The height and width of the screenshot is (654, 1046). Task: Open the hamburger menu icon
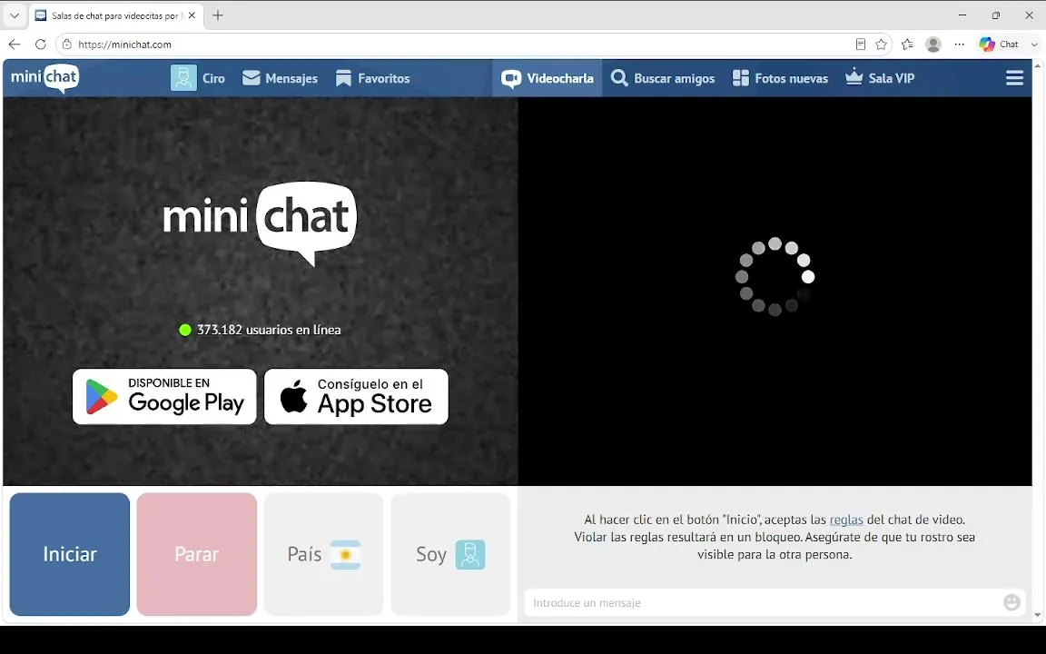1014,78
